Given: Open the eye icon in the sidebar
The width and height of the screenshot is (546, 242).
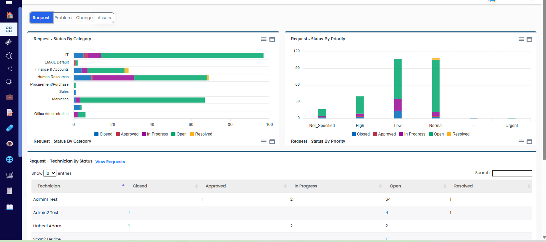Looking at the screenshot, I should pos(10,143).
